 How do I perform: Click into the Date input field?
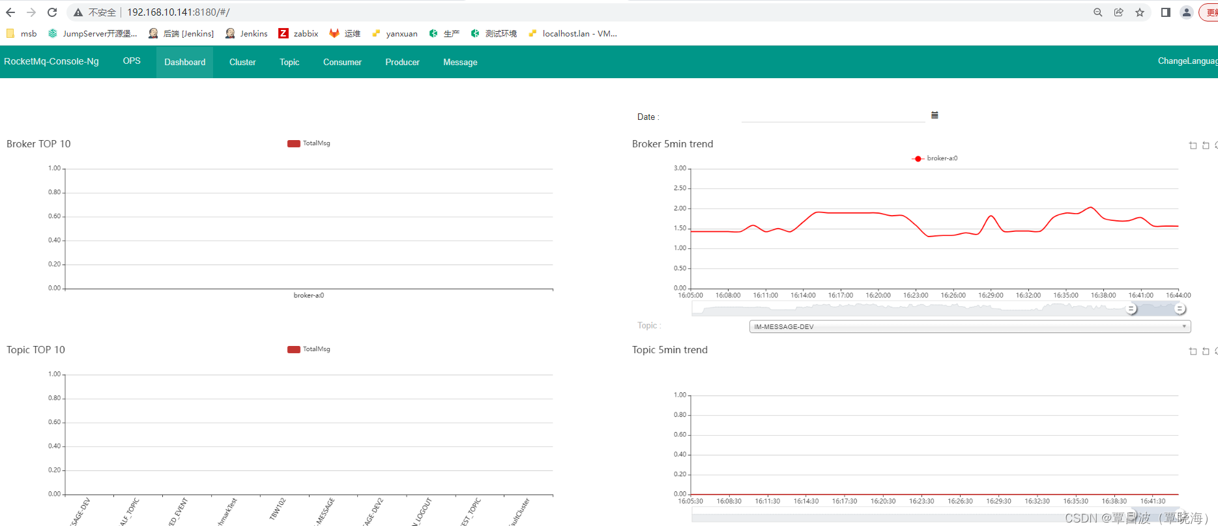[834, 116]
